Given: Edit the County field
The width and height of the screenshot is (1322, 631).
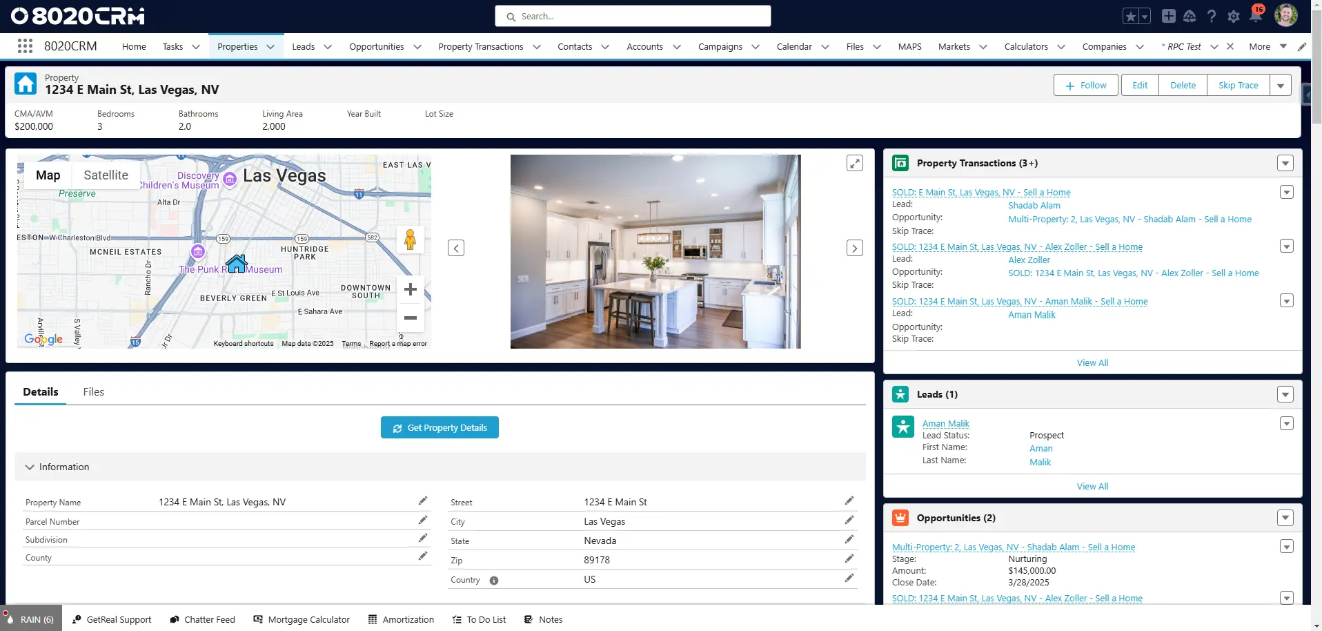Looking at the screenshot, I should (423, 556).
